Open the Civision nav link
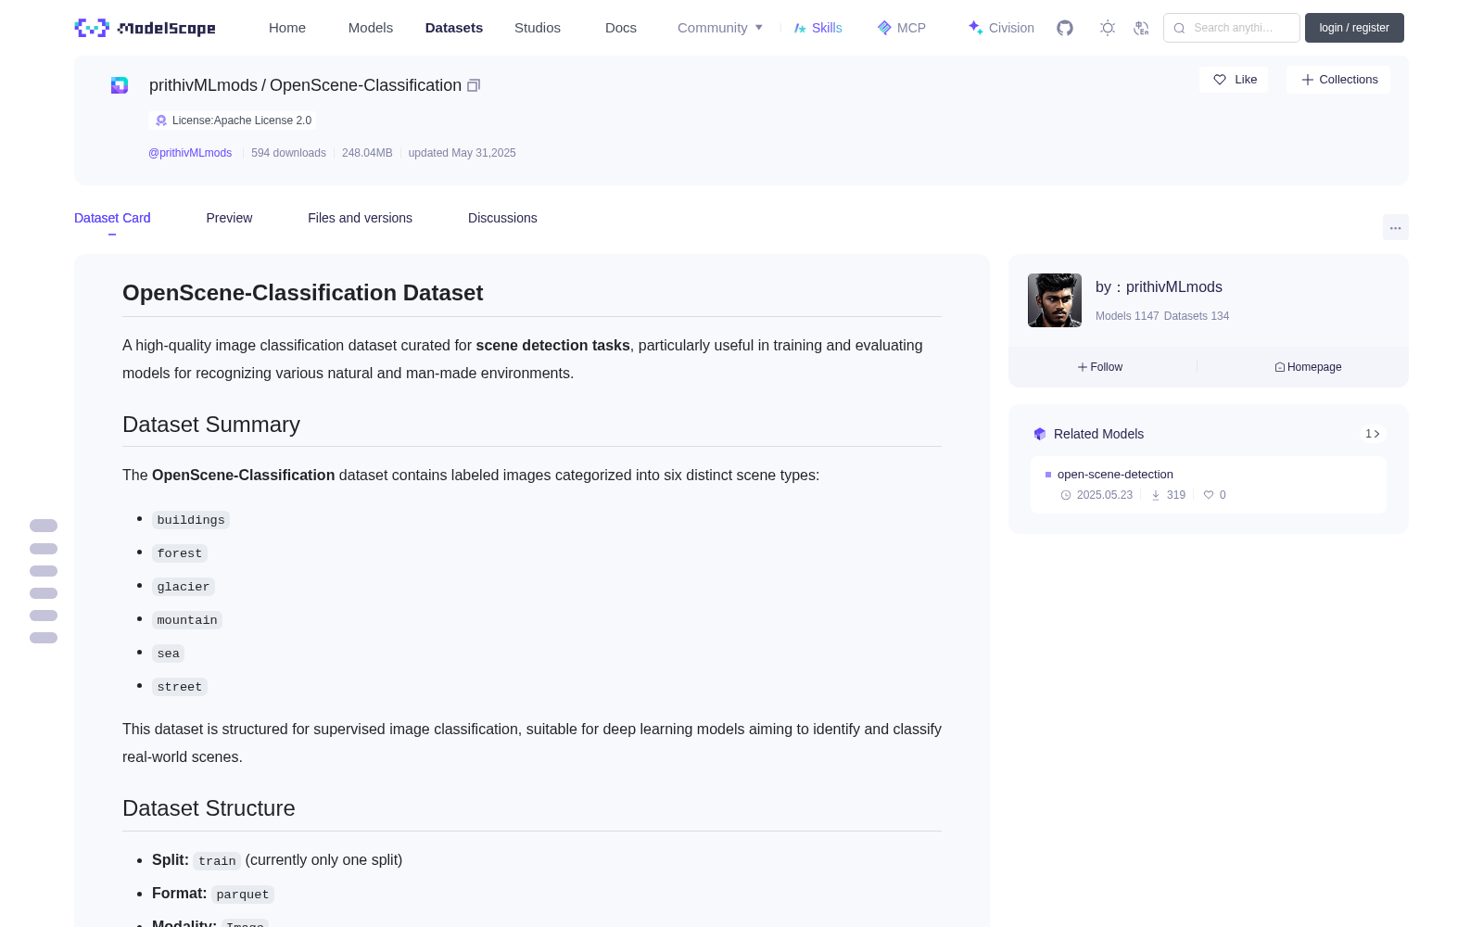This screenshot has height=927, width=1483. tap(1001, 28)
